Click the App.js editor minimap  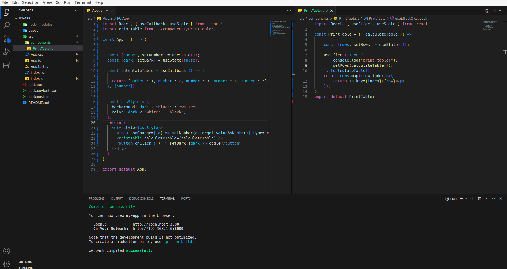[x=280, y=29]
